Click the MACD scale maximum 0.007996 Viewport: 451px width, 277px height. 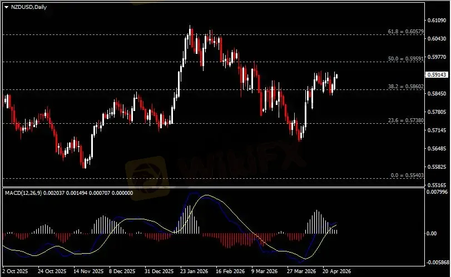pos(437,192)
